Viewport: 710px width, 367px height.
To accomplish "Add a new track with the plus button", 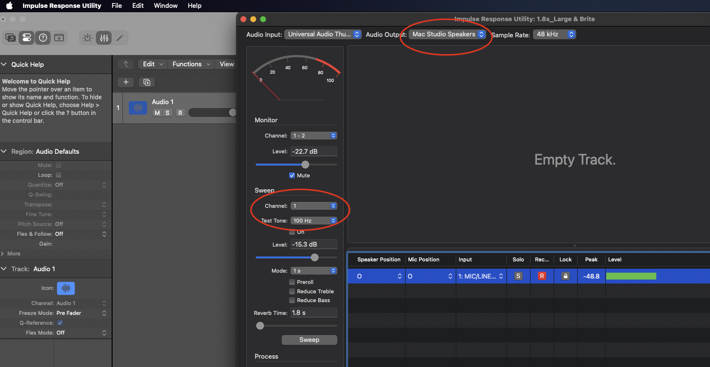I will [x=126, y=82].
